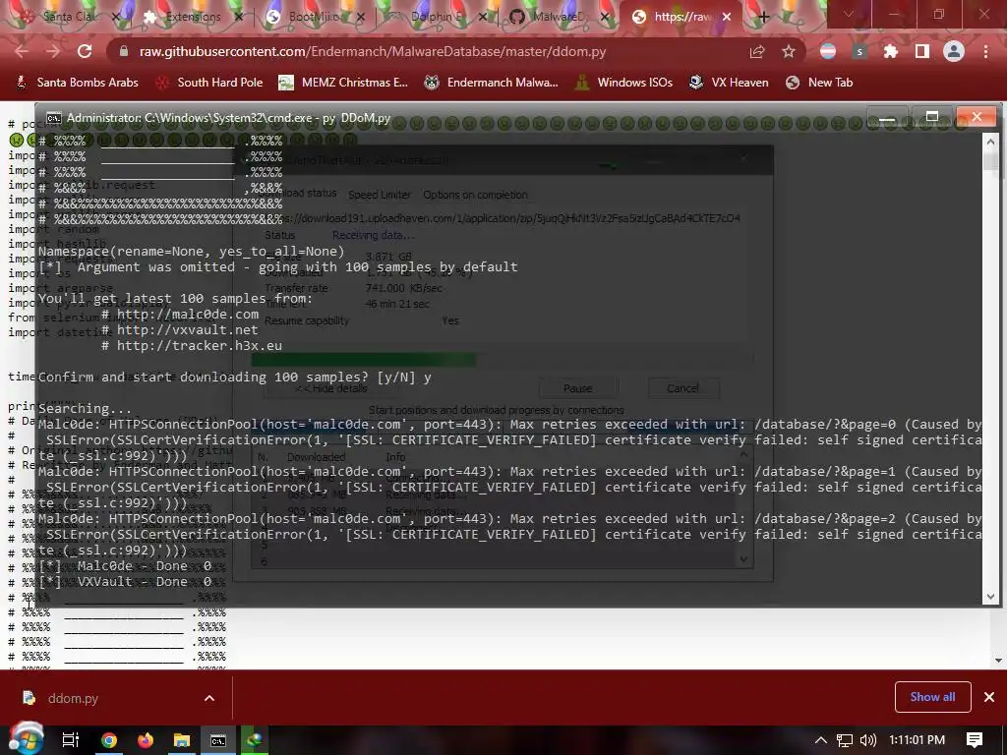1007x755 pixels.
Task: Open Santa Bombs Arabs bookmark
Action: (77, 83)
